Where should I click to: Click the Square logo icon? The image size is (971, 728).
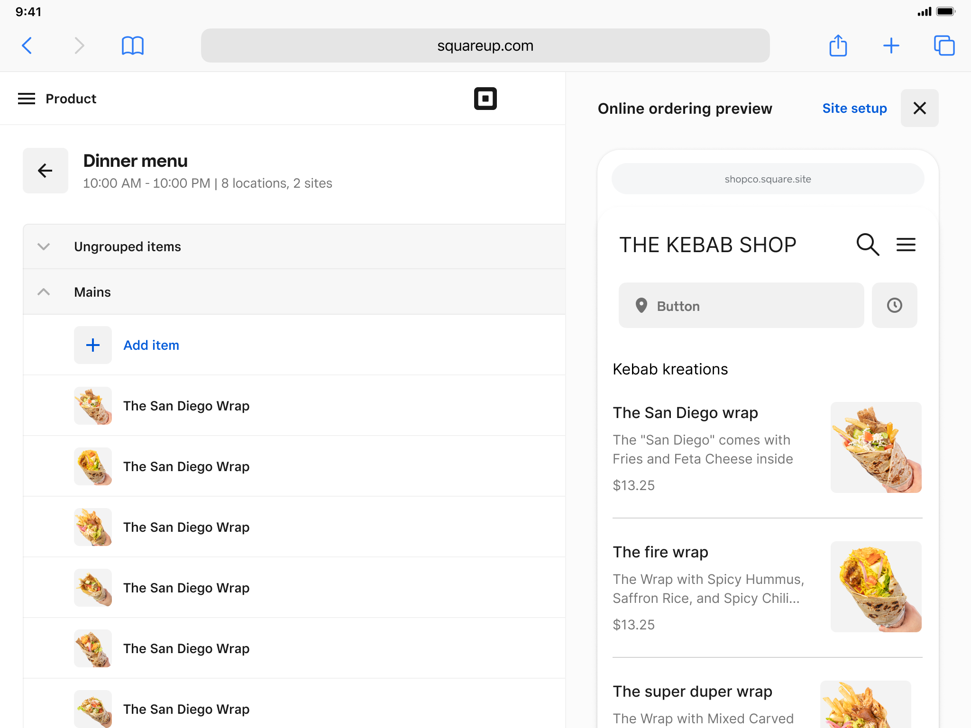tap(485, 99)
